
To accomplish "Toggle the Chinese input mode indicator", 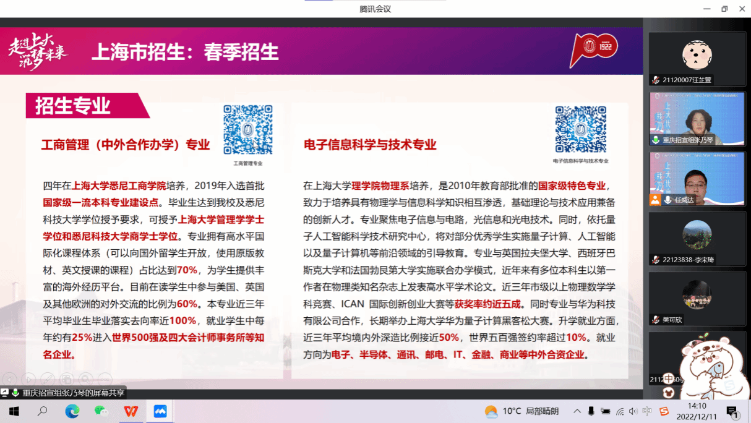I will pos(647,411).
